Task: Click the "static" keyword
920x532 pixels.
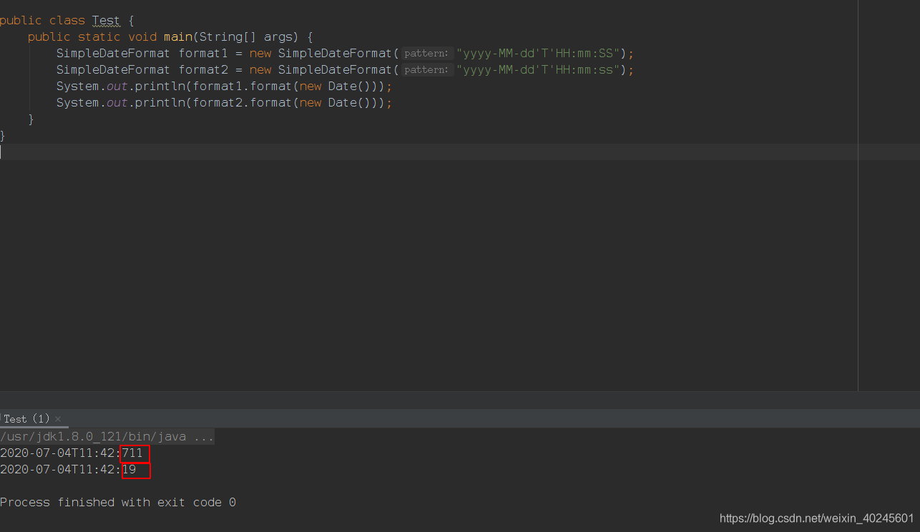Action: (x=99, y=37)
